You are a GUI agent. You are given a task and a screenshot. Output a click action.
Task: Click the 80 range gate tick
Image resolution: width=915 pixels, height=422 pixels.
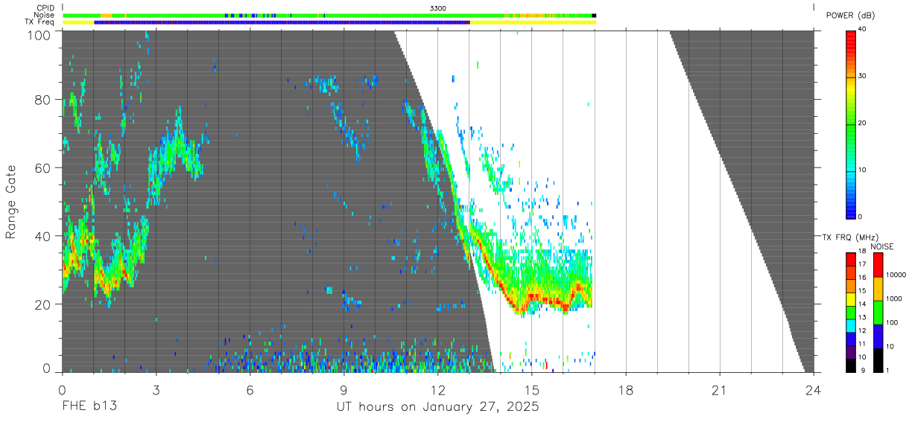point(43,99)
